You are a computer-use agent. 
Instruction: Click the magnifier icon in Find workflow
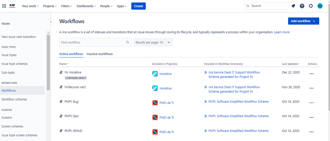(128, 42)
